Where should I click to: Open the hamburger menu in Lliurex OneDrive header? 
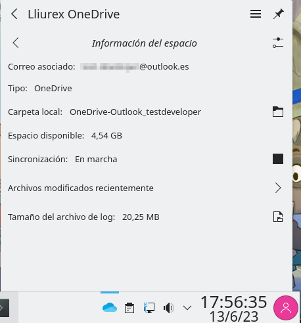(x=256, y=14)
